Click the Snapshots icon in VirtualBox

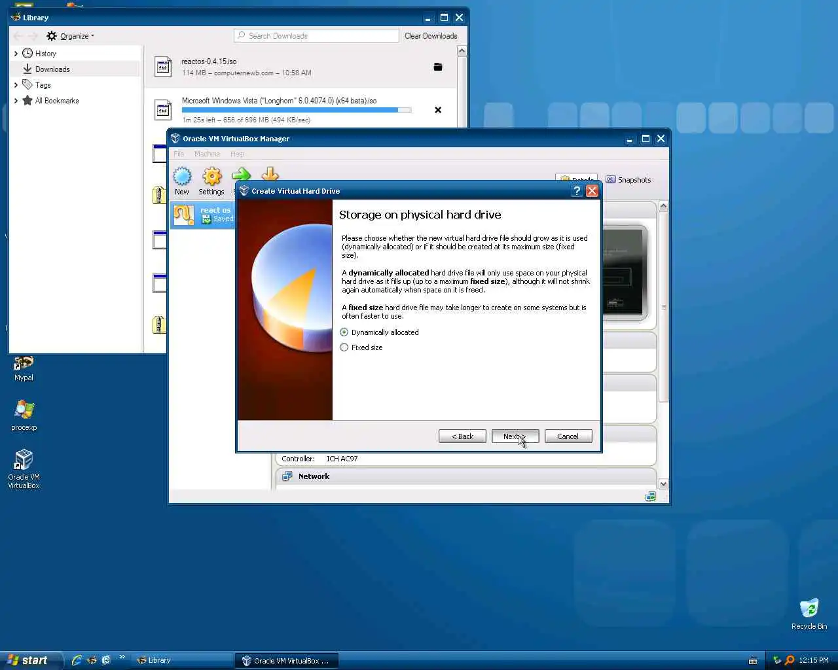point(610,179)
